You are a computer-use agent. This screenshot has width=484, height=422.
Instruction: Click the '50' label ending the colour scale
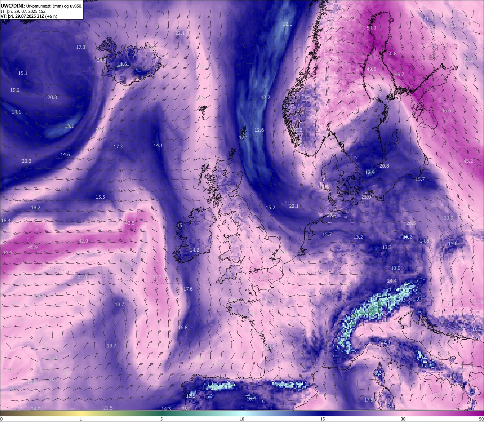click(x=481, y=419)
